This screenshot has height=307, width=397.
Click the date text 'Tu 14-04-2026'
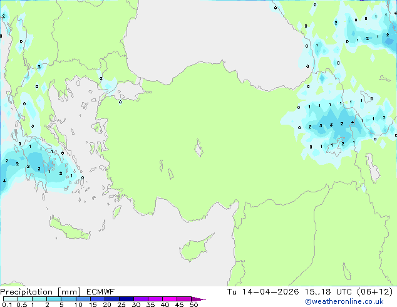click(x=263, y=292)
